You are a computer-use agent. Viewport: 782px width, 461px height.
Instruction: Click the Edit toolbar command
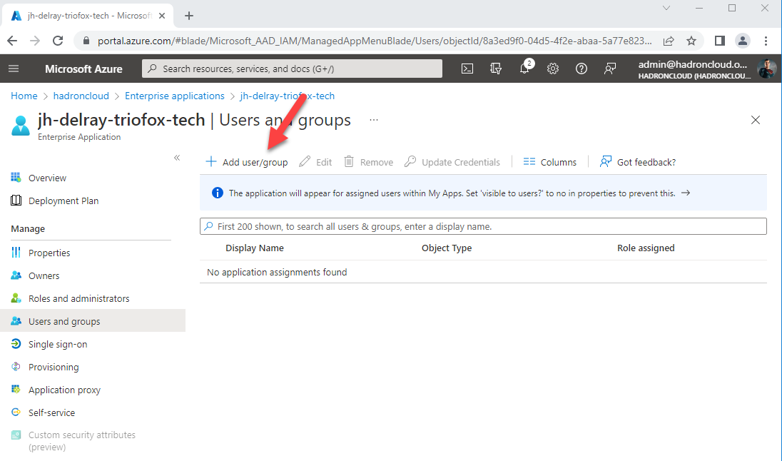click(x=315, y=162)
